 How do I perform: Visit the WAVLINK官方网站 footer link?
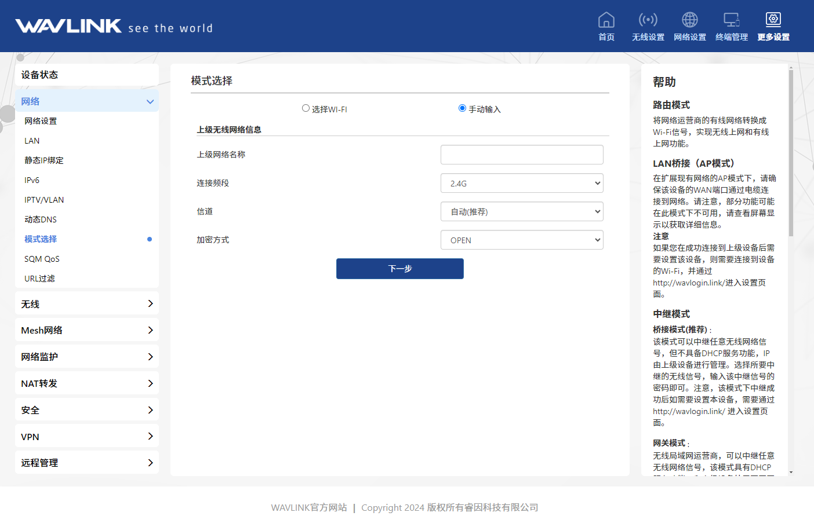point(309,507)
